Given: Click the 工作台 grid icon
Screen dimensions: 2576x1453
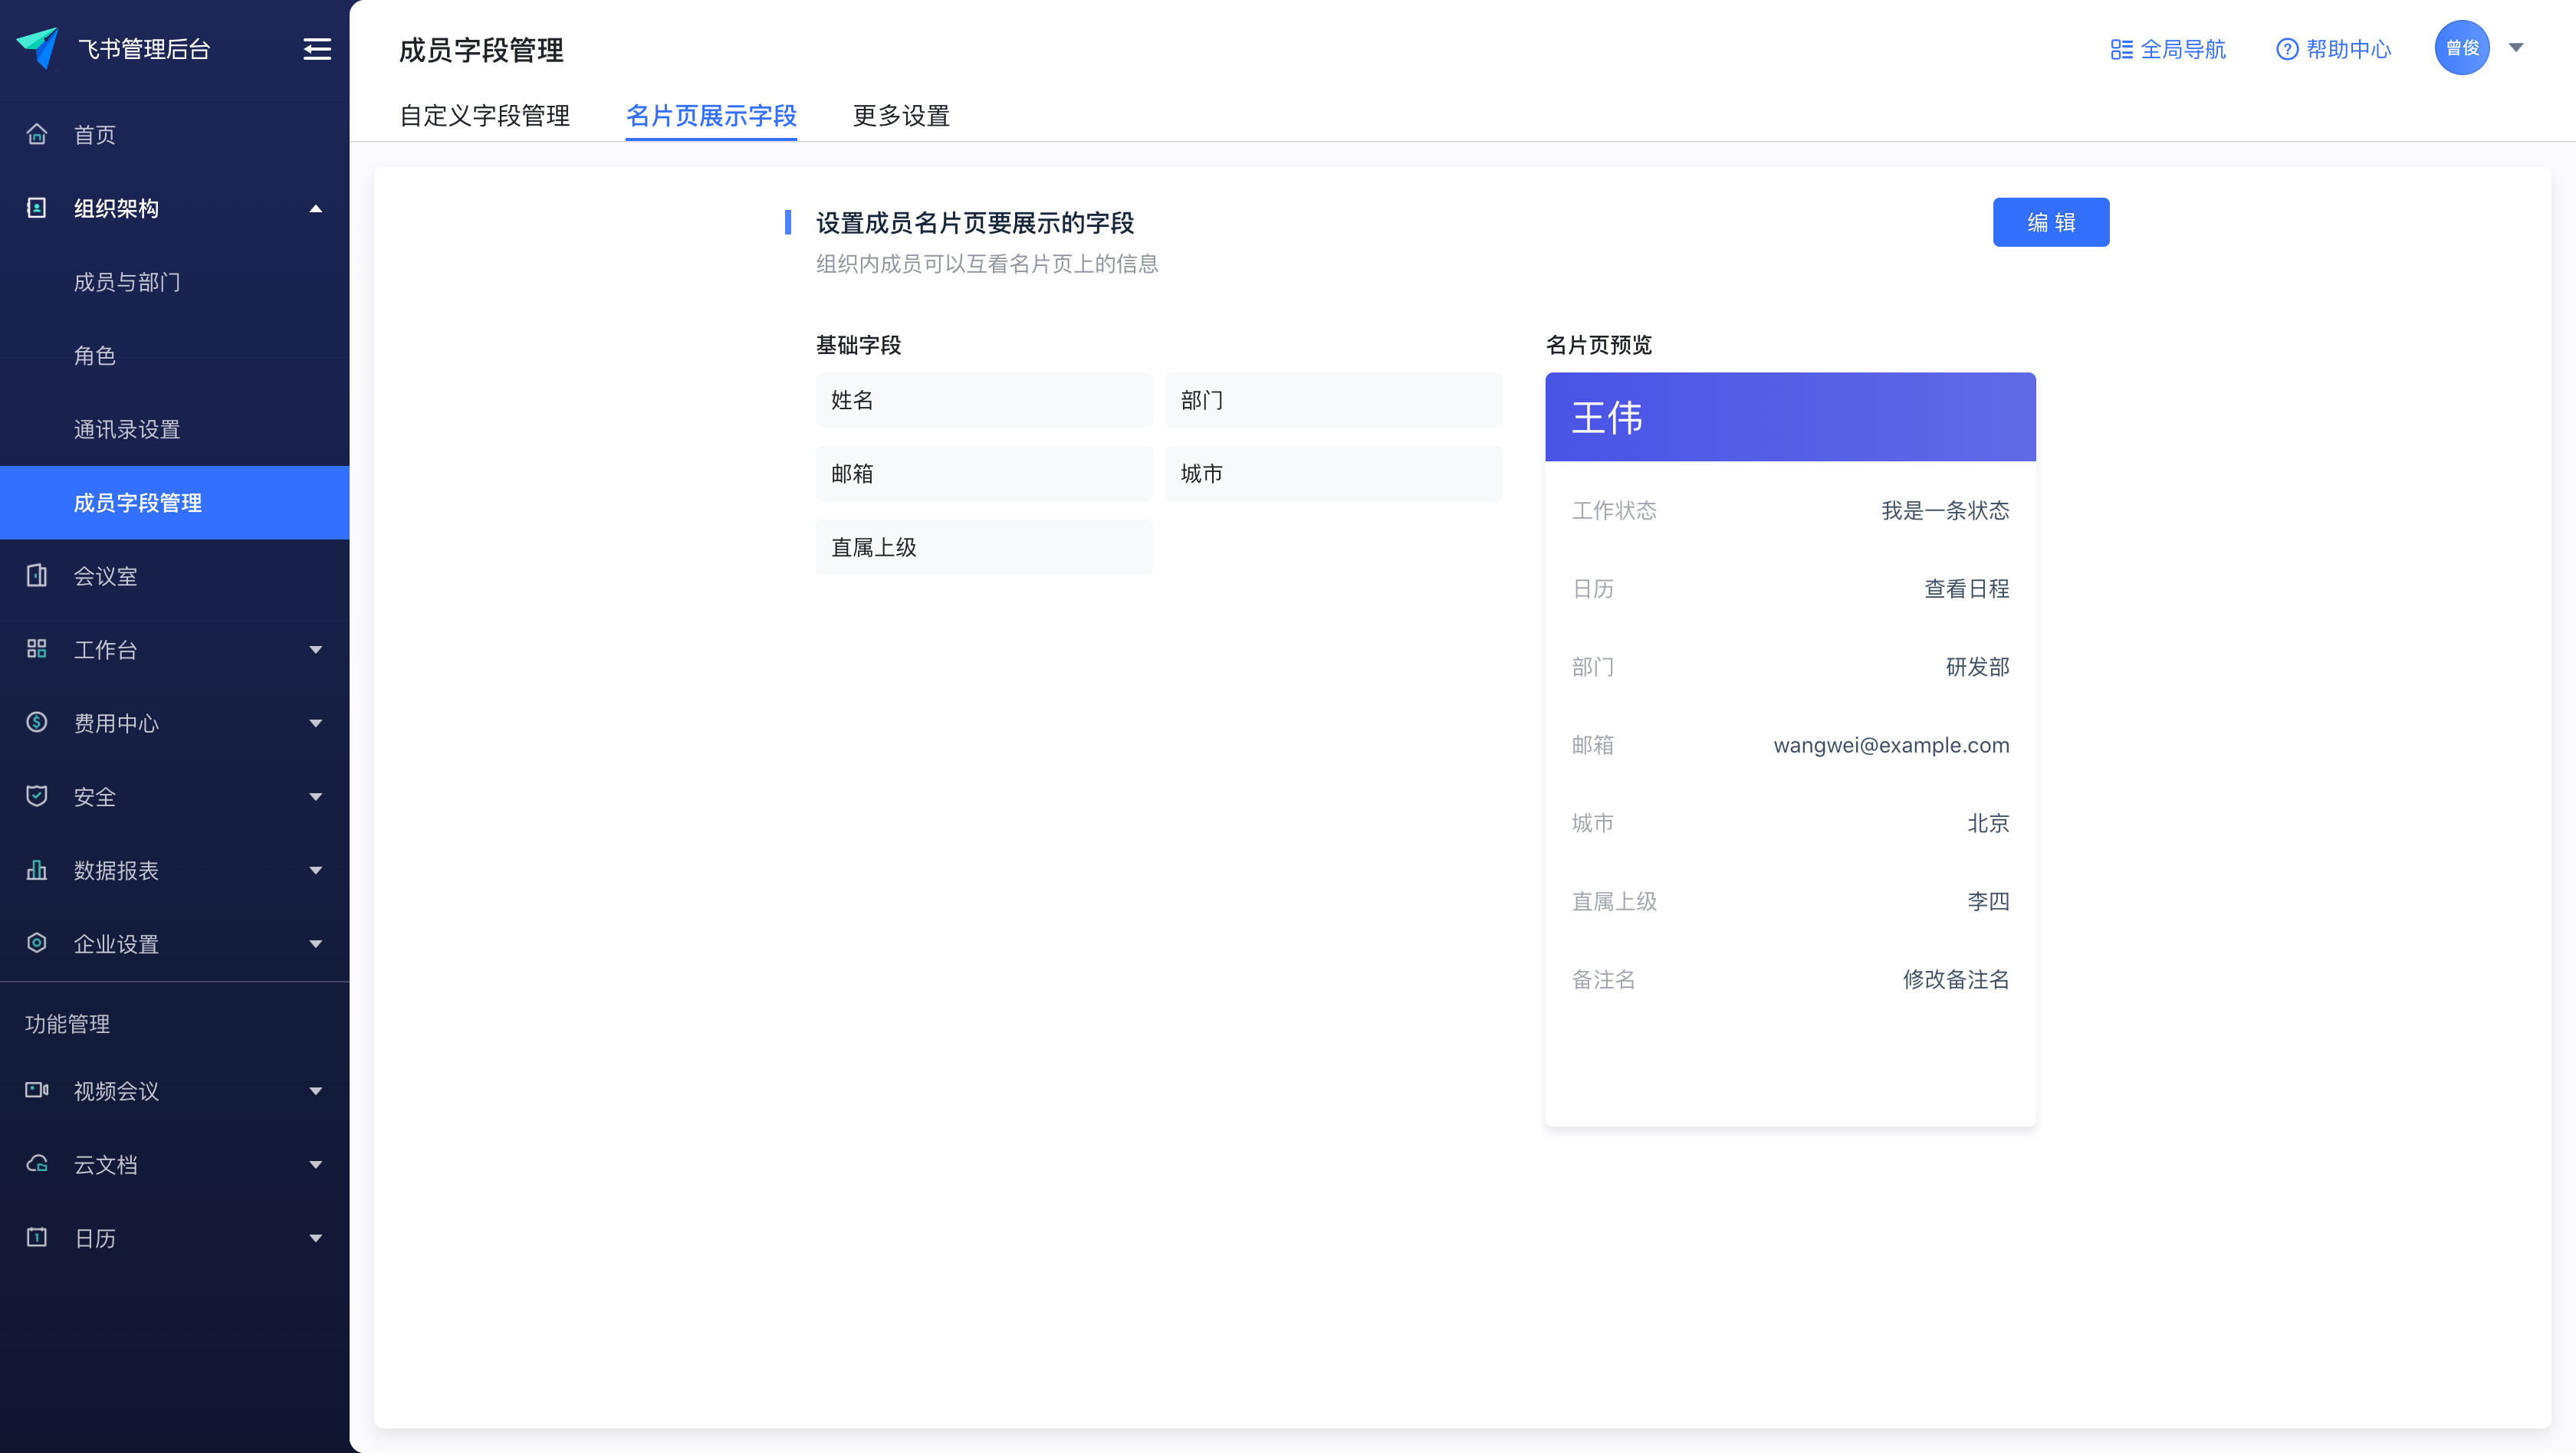Looking at the screenshot, I should tap(37, 650).
